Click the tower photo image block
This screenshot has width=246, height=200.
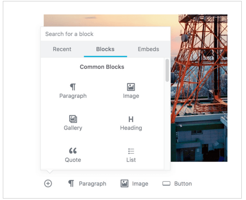tap(199, 88)
